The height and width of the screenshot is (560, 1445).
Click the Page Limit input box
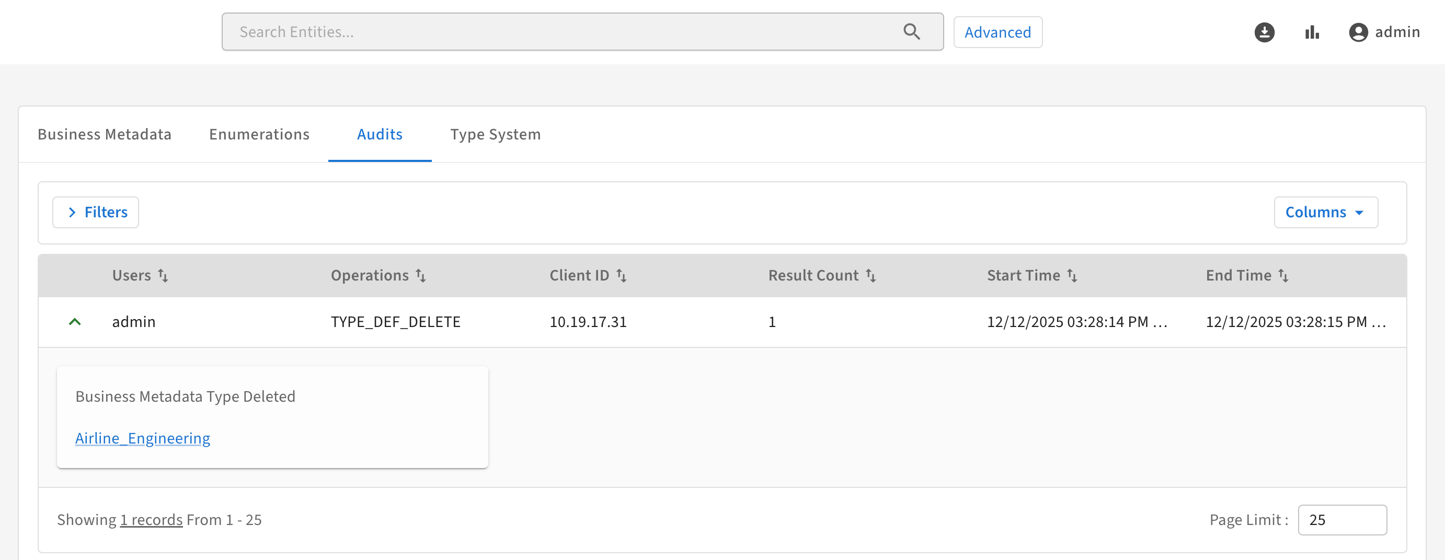click(x=1342, y=520)
